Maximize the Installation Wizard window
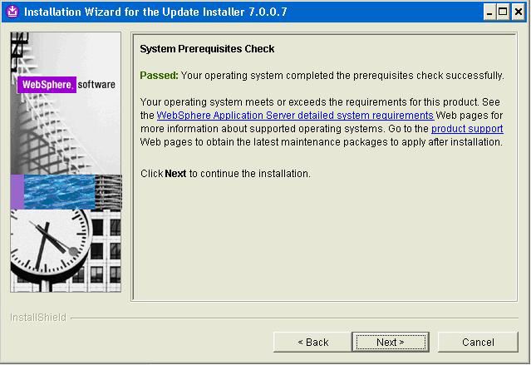 [x=504, y=12]
